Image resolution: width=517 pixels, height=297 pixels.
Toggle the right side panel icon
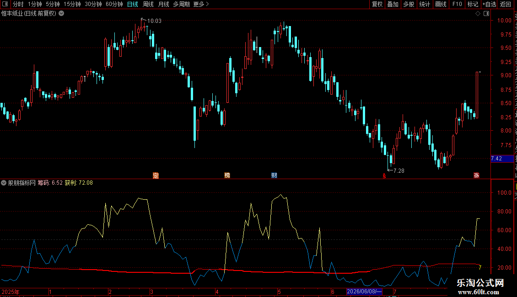click(486, 14)
